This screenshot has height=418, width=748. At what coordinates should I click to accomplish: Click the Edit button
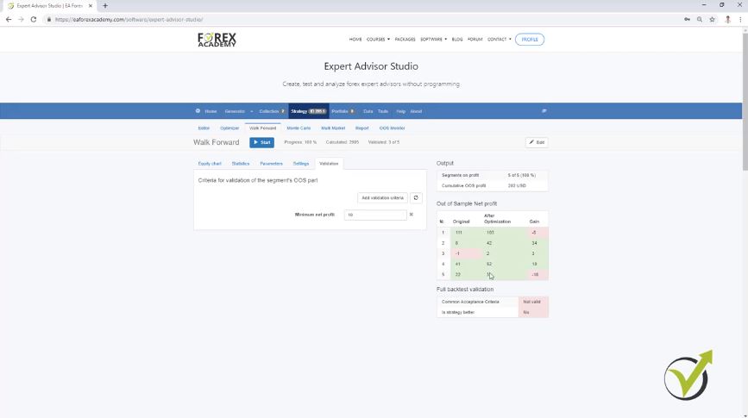pyautogui.click(x=537, y=142)
